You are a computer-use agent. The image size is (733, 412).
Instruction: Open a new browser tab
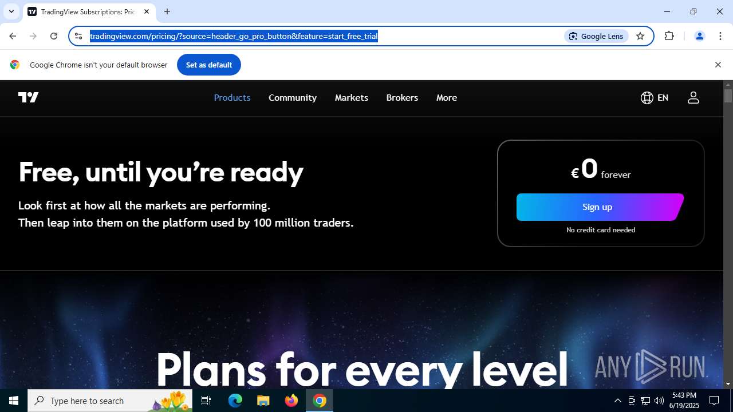tap(167, 11)
